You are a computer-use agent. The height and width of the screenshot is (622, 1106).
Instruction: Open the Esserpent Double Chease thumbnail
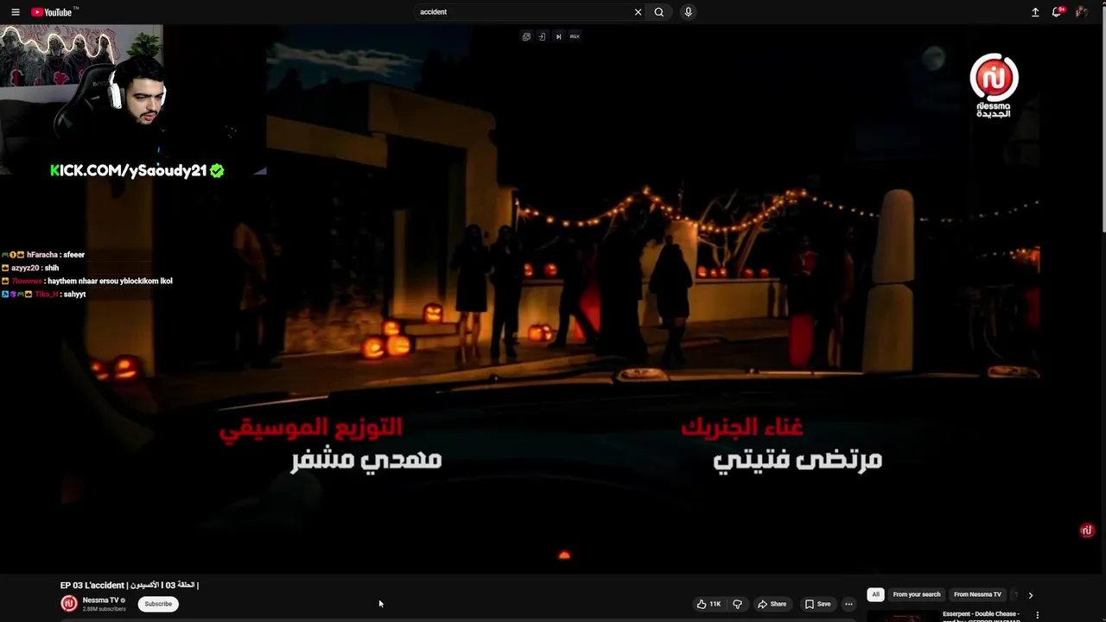[x=902, y=616]
